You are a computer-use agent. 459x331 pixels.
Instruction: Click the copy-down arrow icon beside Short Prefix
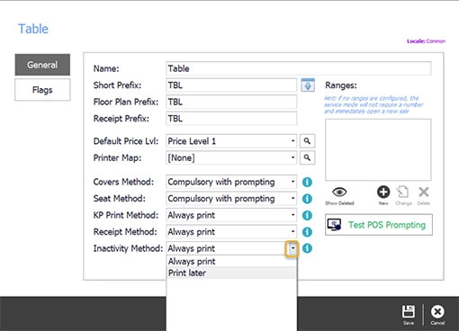(x=308, y=85)
